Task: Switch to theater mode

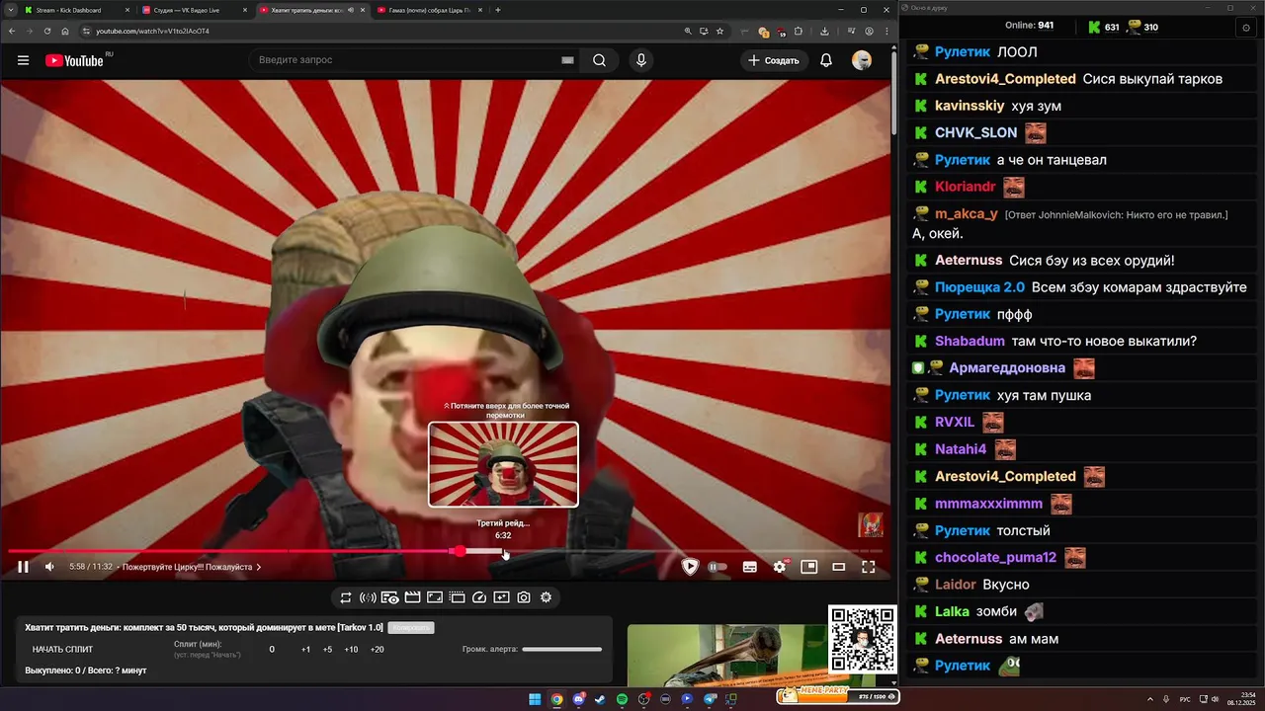Action: pyautogui.click(x=839, y=567)
